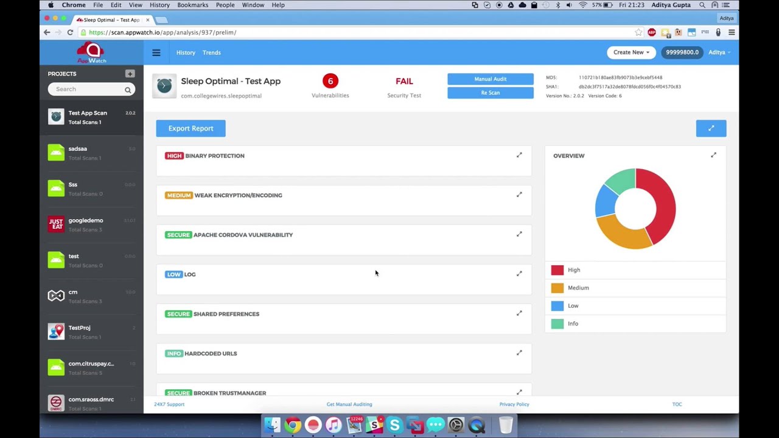
Task: Open System Preferences in Dock
Action: tap(456, 425)
